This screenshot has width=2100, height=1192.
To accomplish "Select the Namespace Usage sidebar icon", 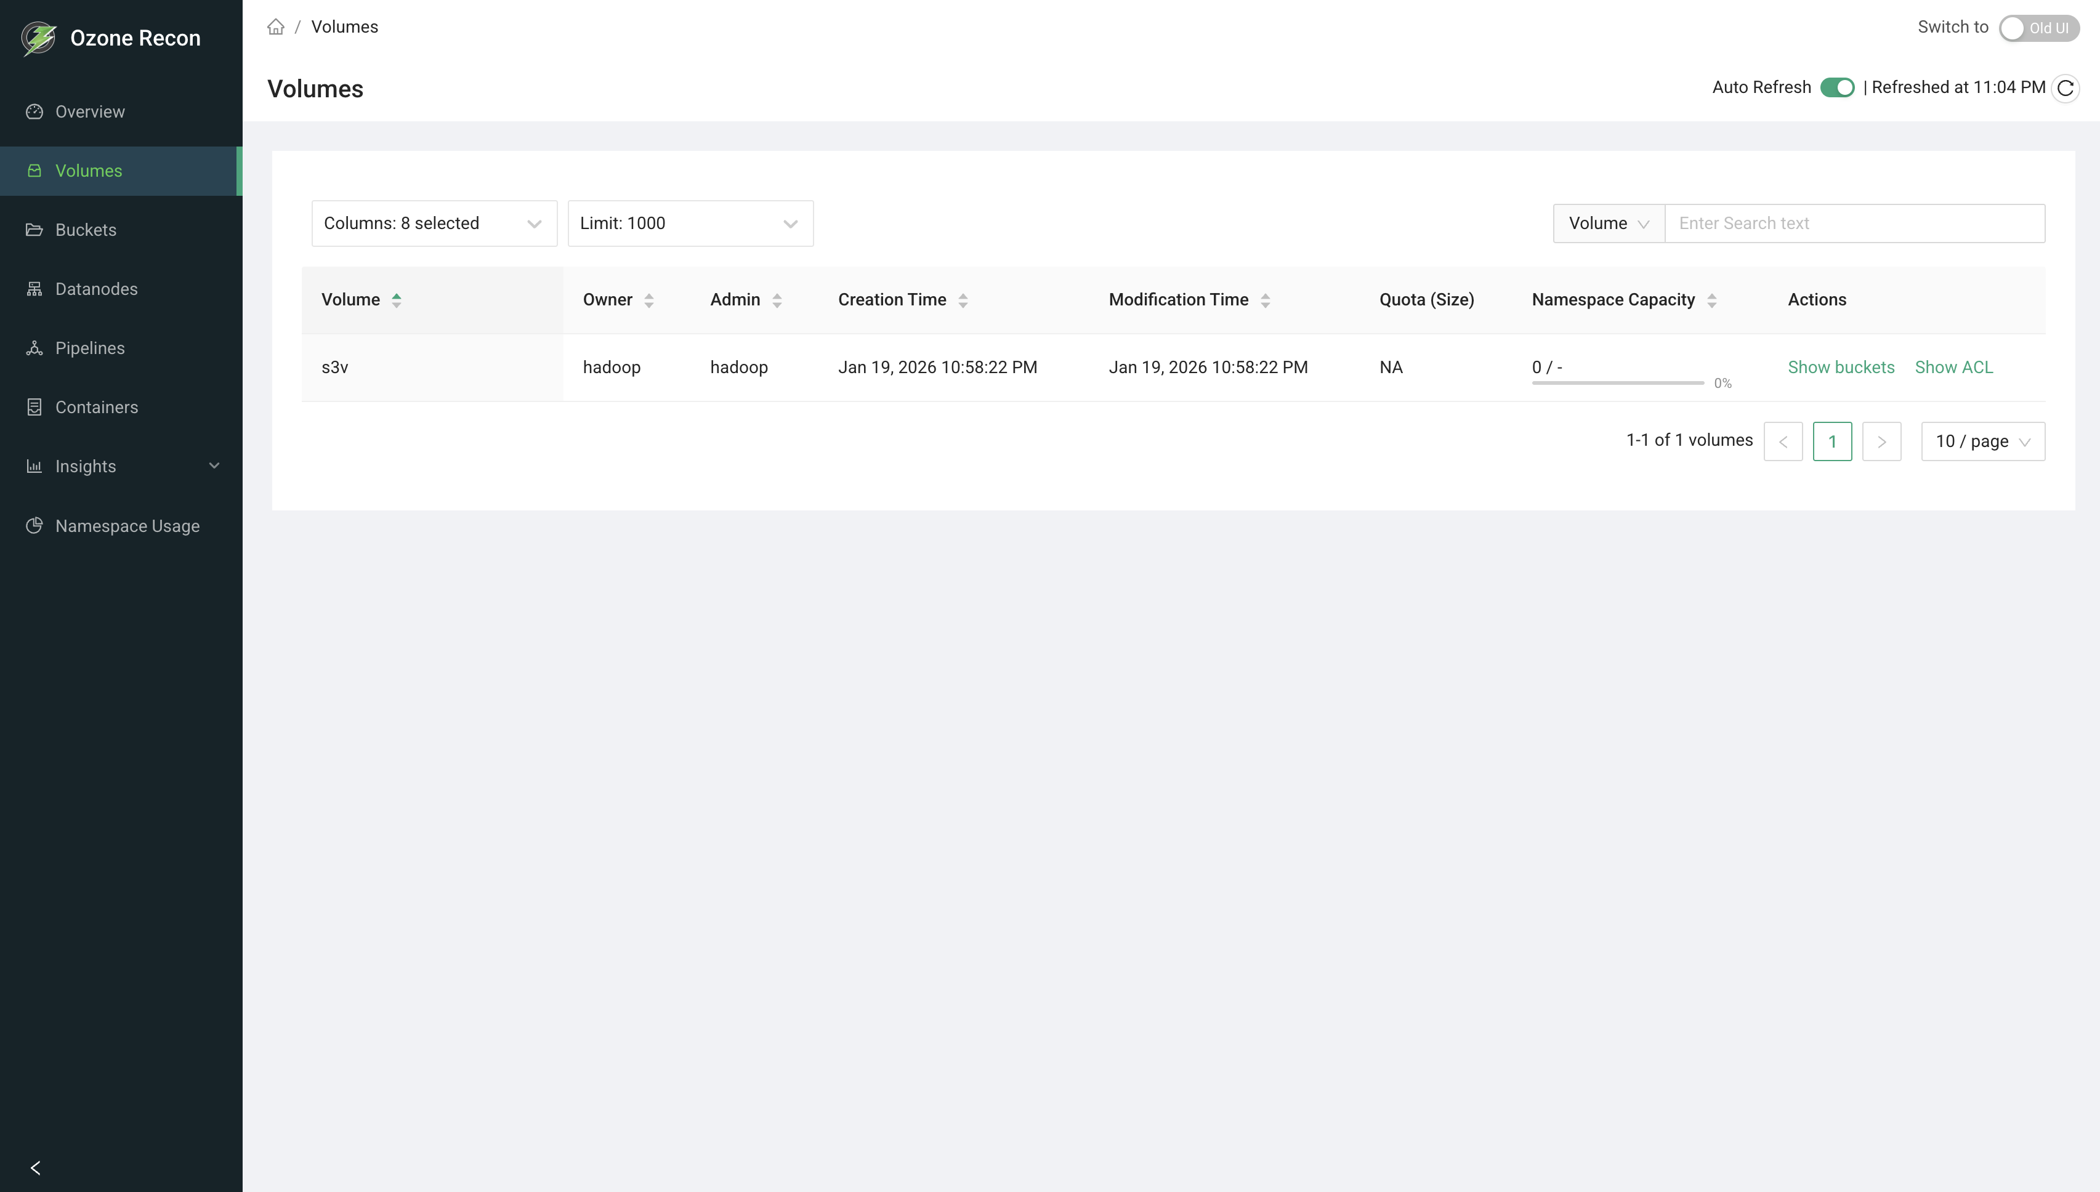I will click(34, 526).
